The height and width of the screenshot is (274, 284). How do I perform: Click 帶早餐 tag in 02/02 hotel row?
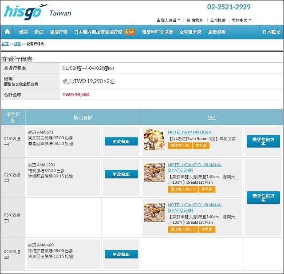click(x=207, y=189)
